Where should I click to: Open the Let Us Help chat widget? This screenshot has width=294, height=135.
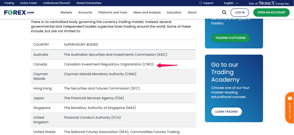point(290,108)
